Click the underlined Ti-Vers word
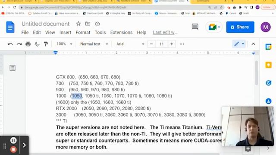The height and width of the screenshot is (155, 276). 214,127
